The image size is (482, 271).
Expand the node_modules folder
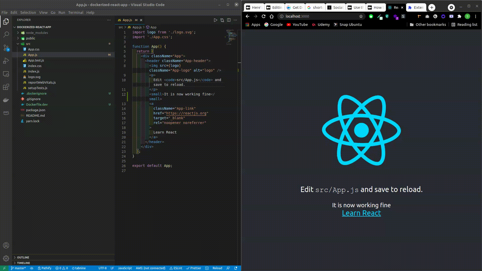coord(37,33)
